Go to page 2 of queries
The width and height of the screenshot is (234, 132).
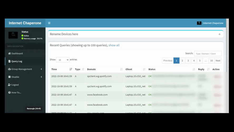182,60
